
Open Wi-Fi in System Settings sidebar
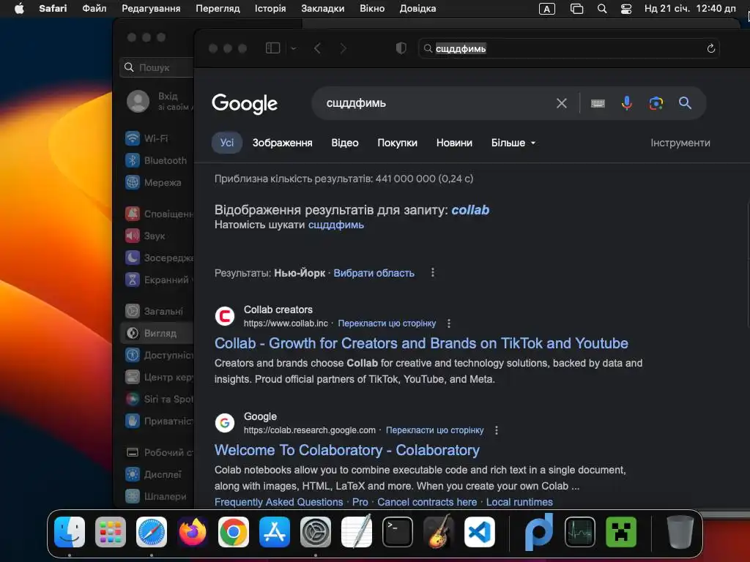click(157, 138)
